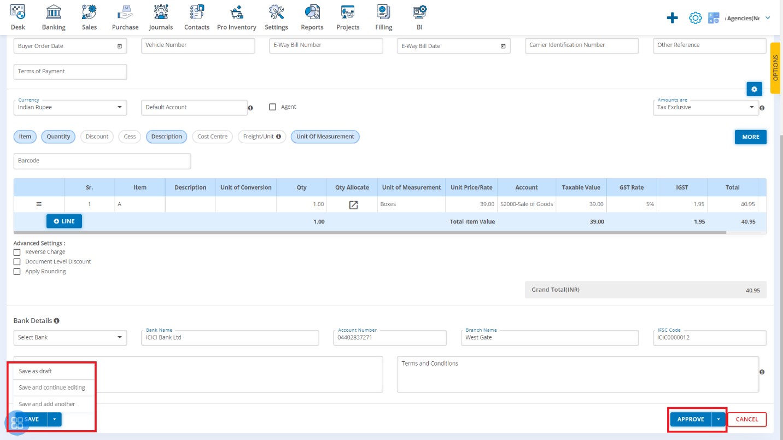Enable the Reverse Charge checkbox
Screen dimensions: 783x440
[x=17, y=252]
